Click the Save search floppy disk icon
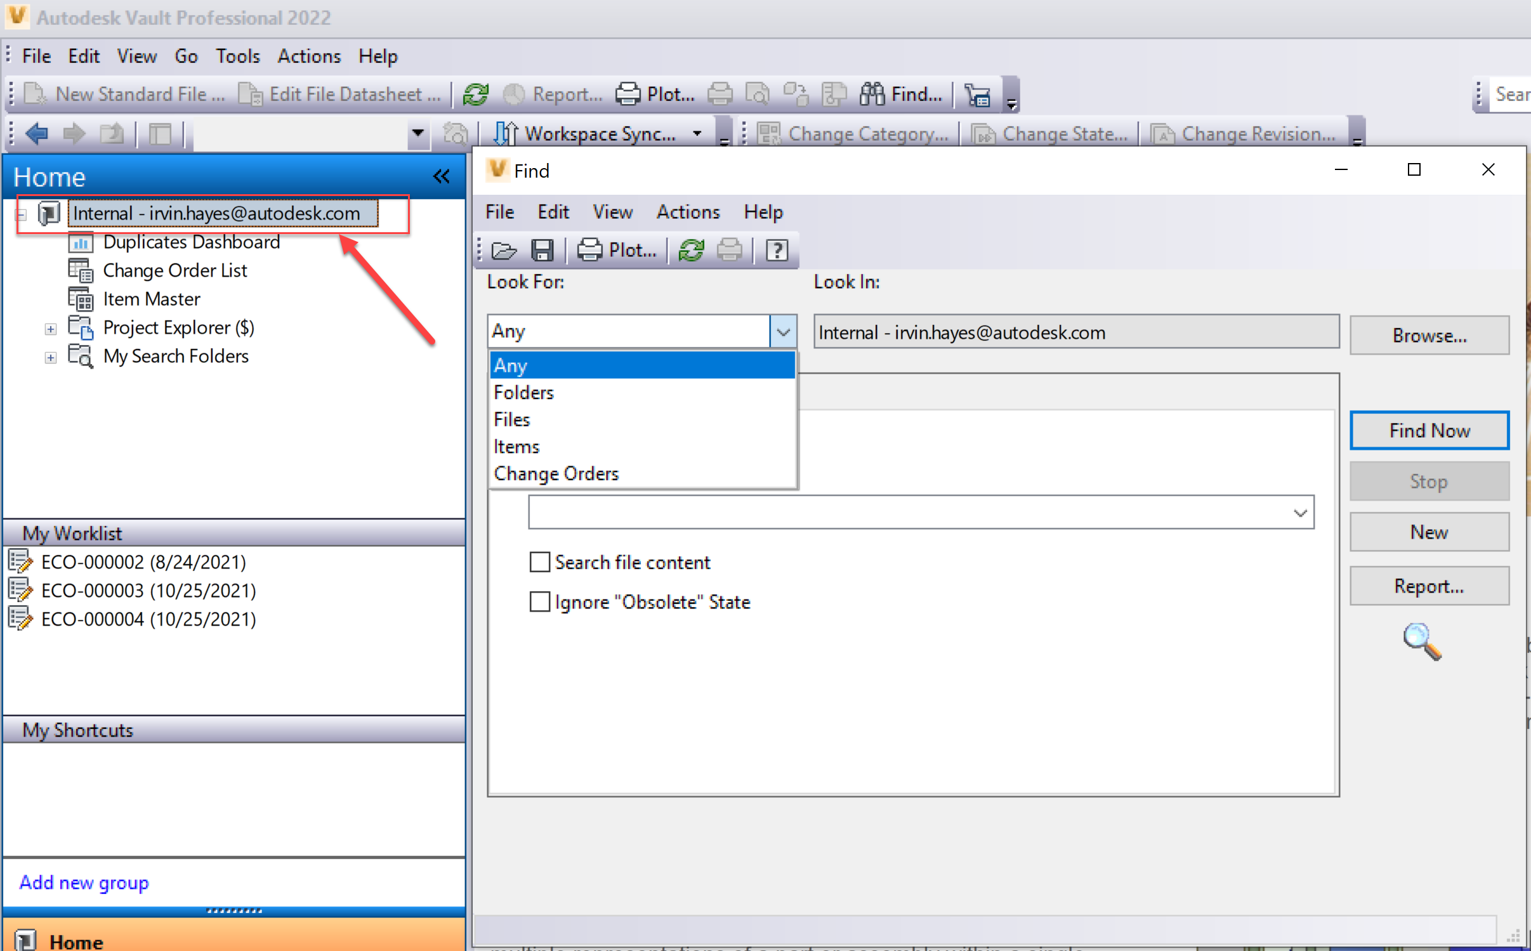Screen dimensions: 1531x951 click(542, 250)
